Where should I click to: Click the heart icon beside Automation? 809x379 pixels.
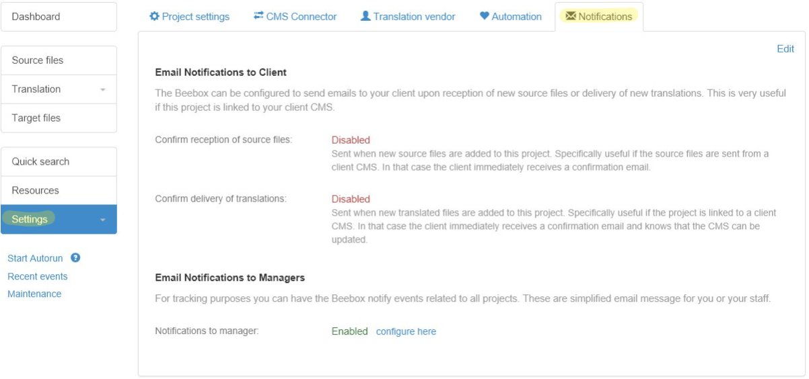click(x=485, y=16)
